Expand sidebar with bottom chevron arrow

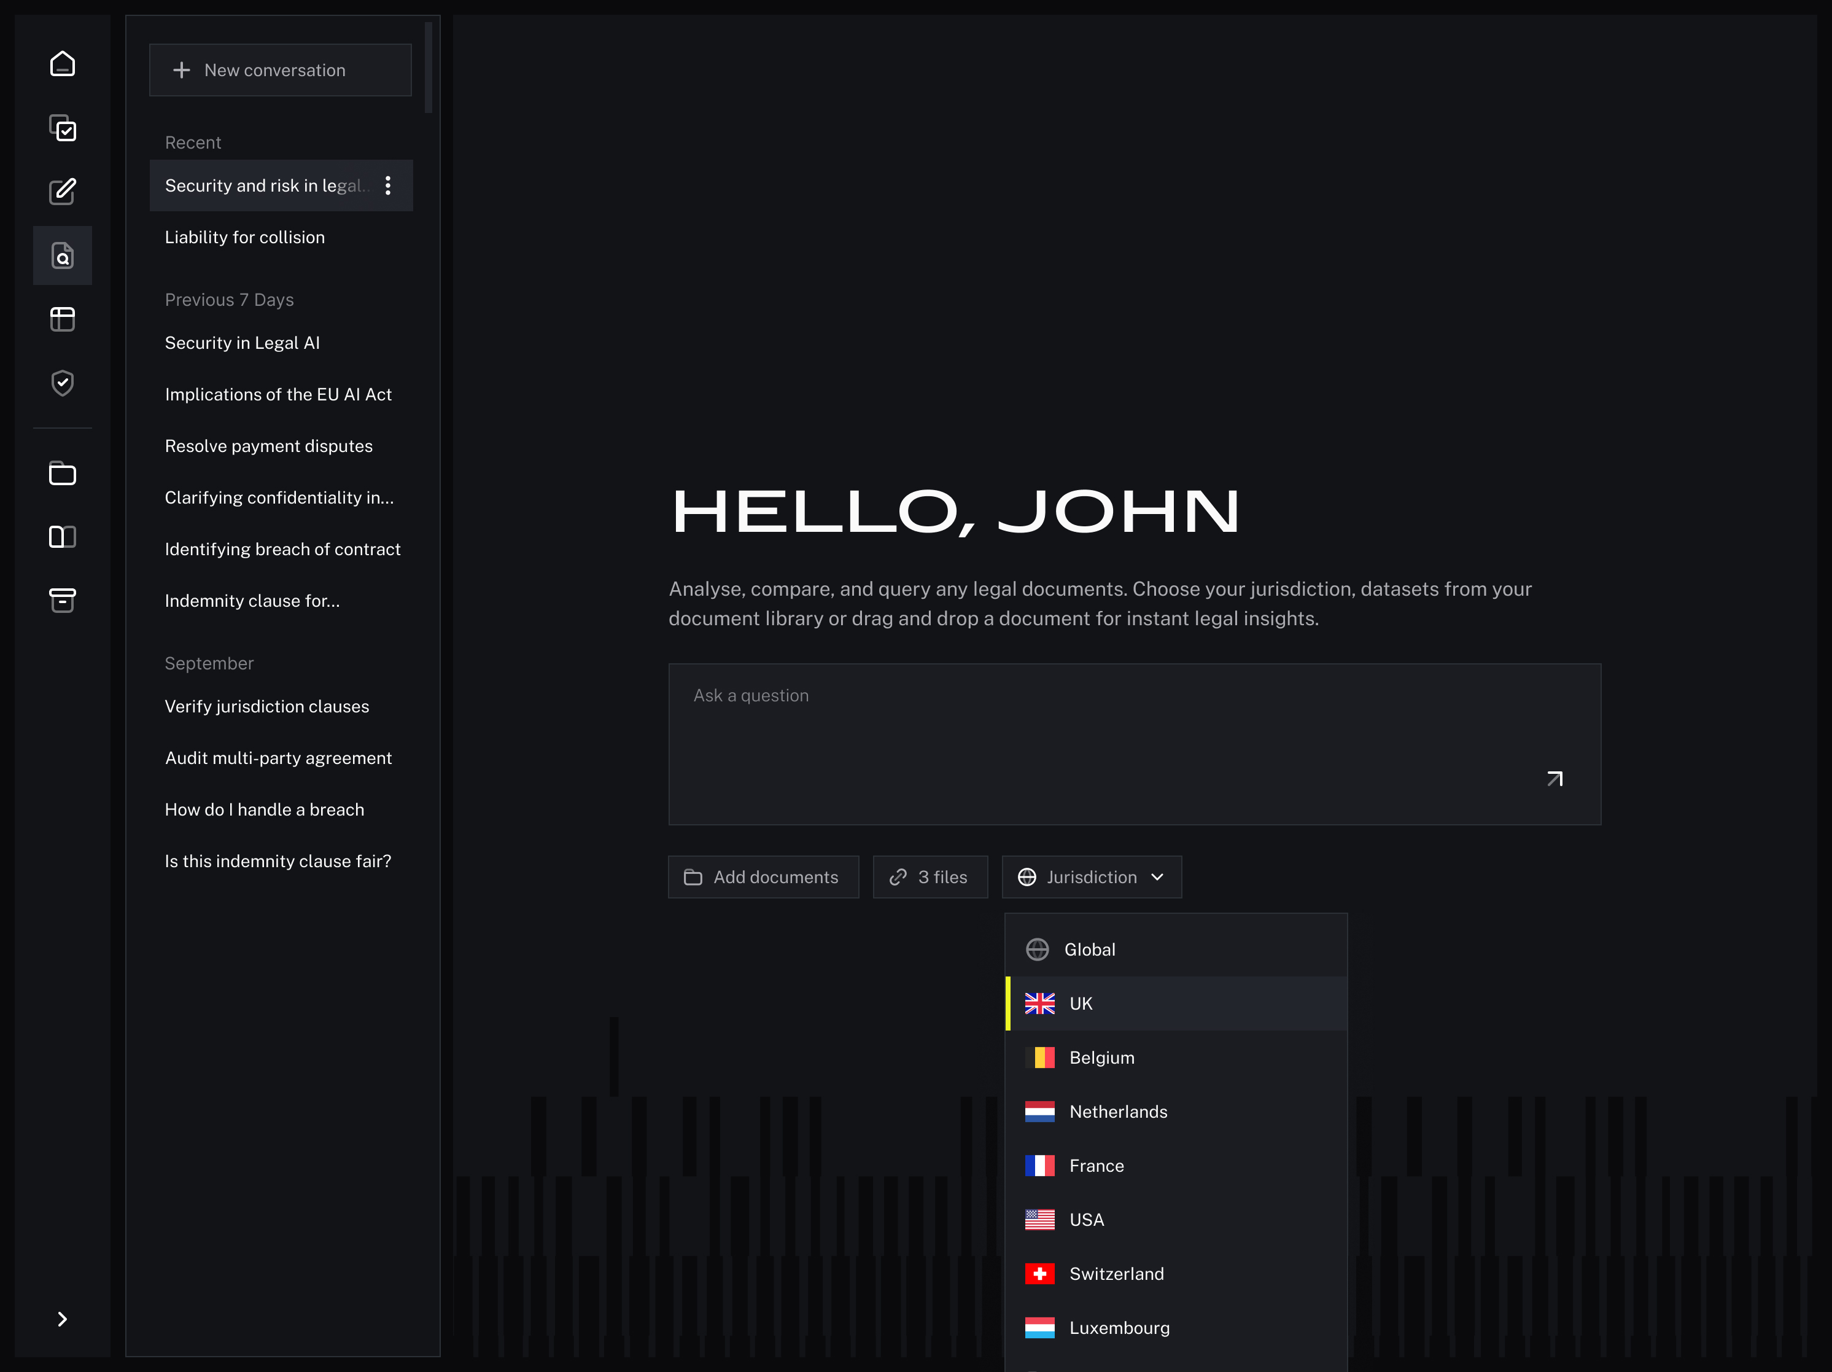click(62, 1319)
